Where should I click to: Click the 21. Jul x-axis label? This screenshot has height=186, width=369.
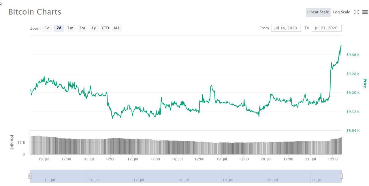pyautogui.click(x=311, y=159)
